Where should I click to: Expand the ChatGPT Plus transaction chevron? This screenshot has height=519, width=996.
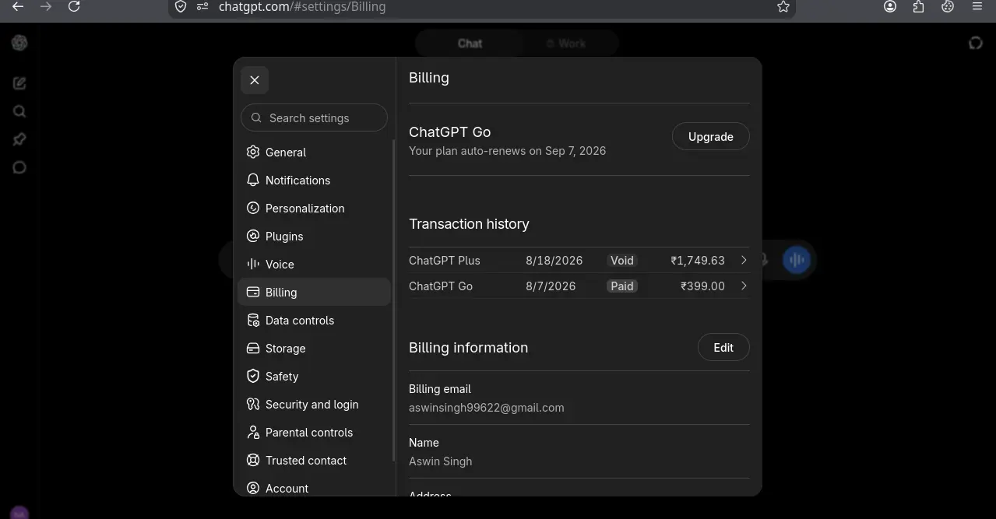[x=744, y=260]
